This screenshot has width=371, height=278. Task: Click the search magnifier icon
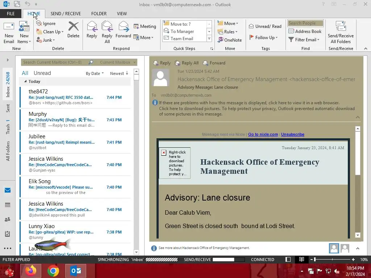[x=91, y=62]
